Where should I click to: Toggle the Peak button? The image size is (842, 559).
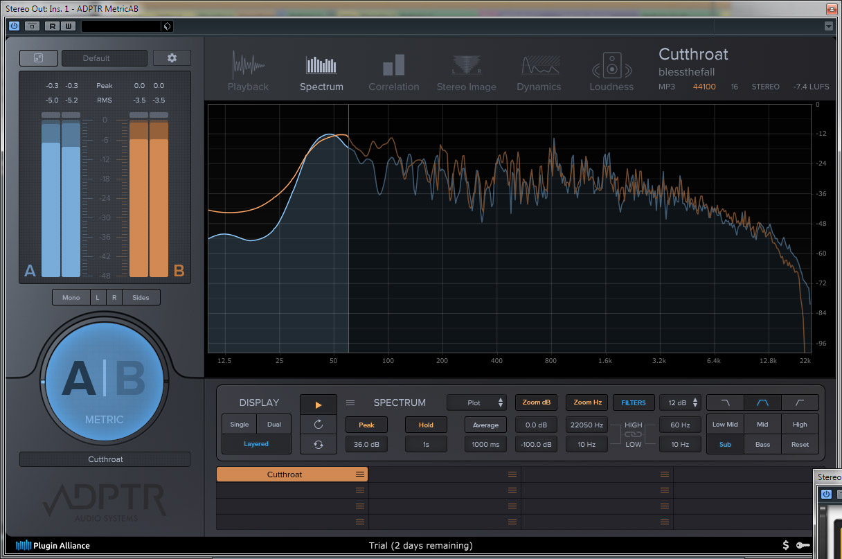click(366, 425)
